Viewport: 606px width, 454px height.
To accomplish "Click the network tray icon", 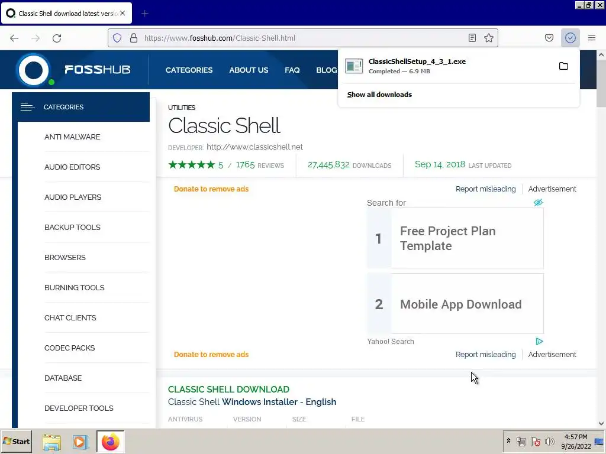I will (521, 442).
